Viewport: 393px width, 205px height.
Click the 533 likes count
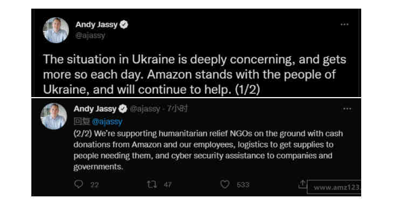point(243,185)
